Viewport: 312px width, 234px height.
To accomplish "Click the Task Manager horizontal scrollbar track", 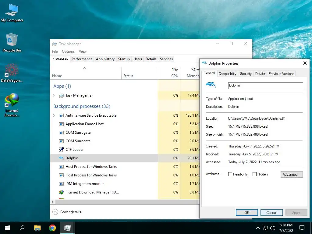I will click(127, 202).
